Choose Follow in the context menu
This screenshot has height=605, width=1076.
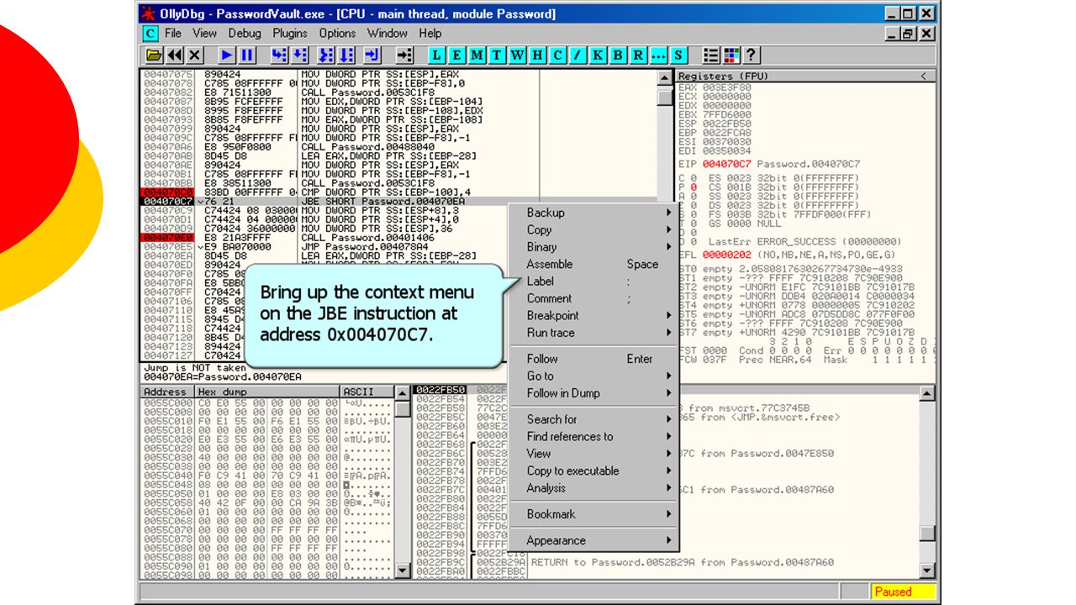pyautogui.click(x=593, y=359)
